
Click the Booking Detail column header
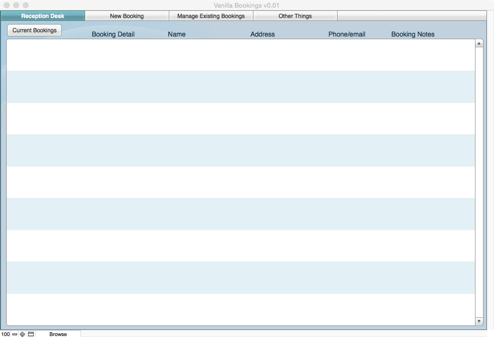click(113, 34)
